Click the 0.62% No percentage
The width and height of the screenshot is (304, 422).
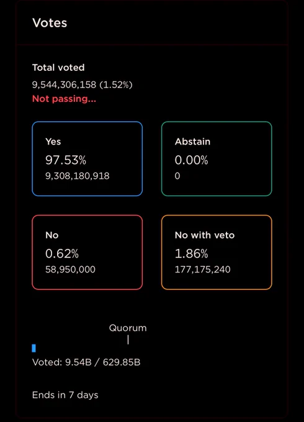point(62,254)
